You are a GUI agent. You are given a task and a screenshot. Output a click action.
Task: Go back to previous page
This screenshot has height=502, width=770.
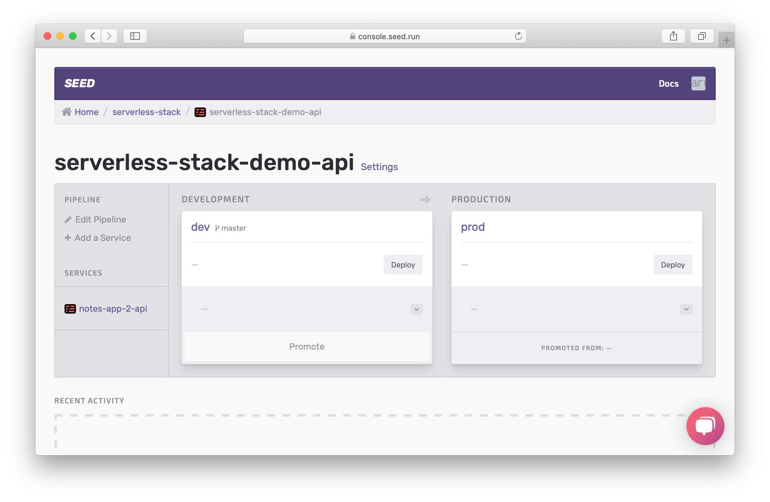tap(93, 36)
